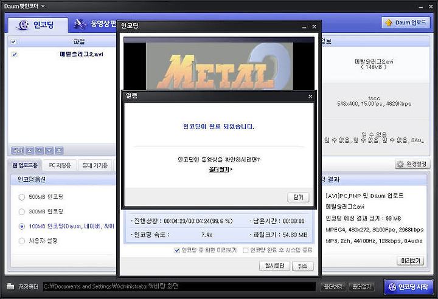Click the 인코딩 시작 button
Image resolution: width=438 pixels, height=299 pixels.
pos(409,287)
